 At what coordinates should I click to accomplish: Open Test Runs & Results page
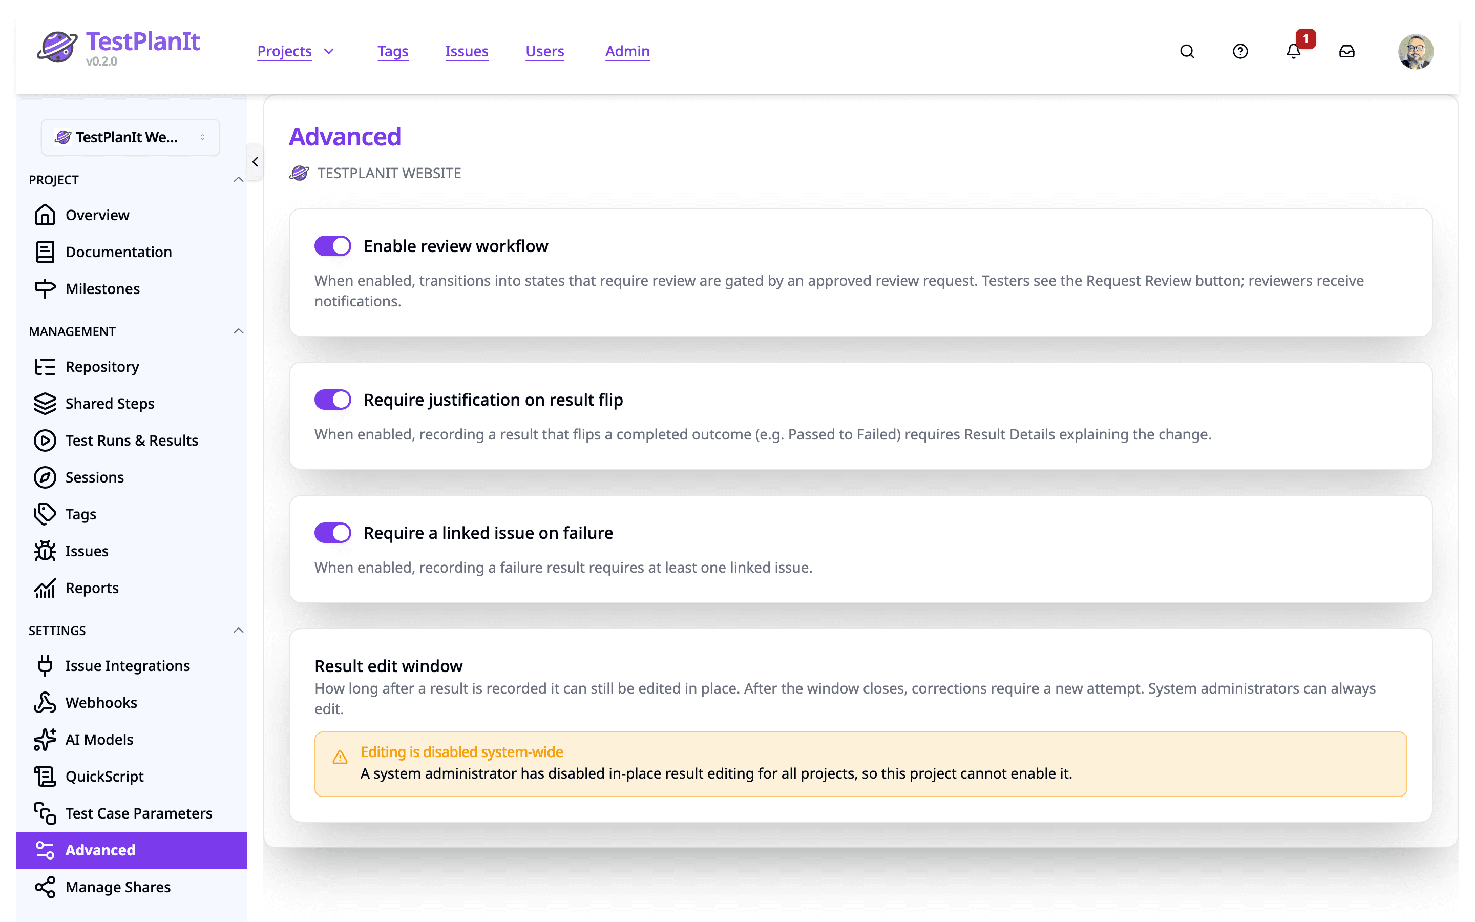tap(132, 441)
